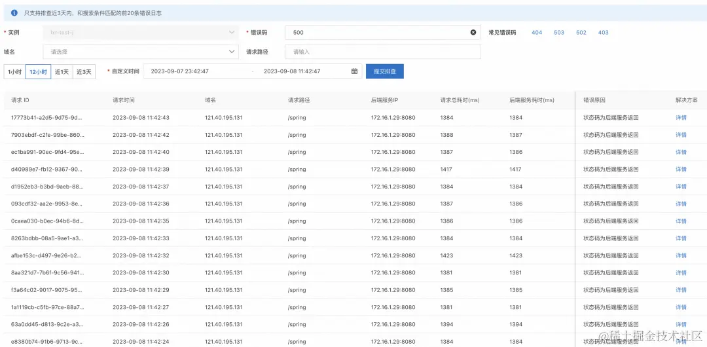Open 详情 for request ec1ba991-90ec
707x347 pixels.
click(681, 152)
